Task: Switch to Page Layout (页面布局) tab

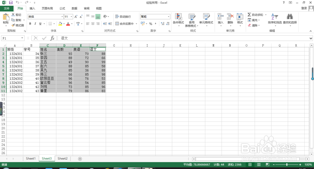Action: (x=47, y=8)
